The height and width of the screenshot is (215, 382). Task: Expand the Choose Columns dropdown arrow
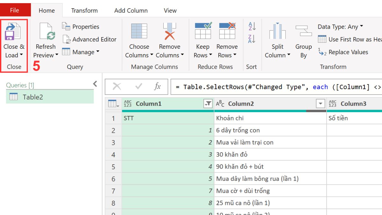click(x=152, y=55)
